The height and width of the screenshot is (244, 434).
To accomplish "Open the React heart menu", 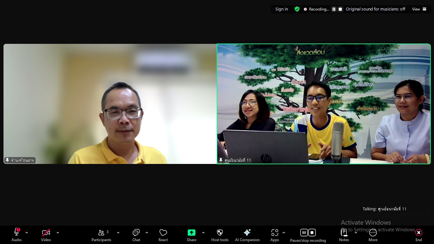I will coord(163,235).
